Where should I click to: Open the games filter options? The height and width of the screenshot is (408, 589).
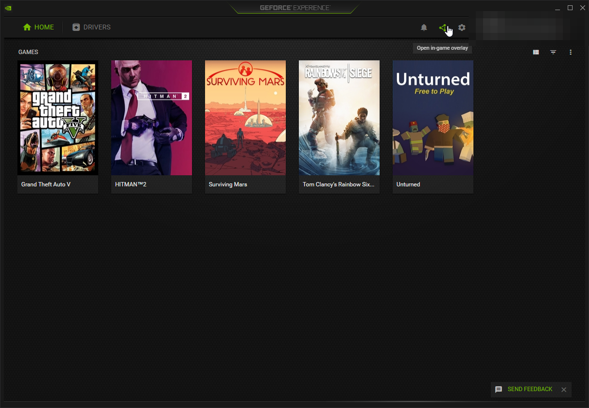pyautogui.click(x=553, y=52)
